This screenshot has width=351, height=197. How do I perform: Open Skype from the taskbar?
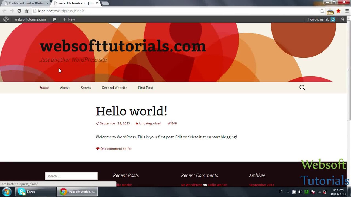pos(36,192)
